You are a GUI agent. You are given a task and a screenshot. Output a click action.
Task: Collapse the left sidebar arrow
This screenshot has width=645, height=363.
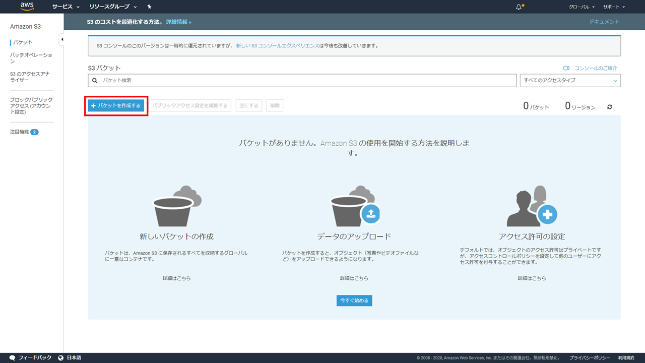click(61, 39)
